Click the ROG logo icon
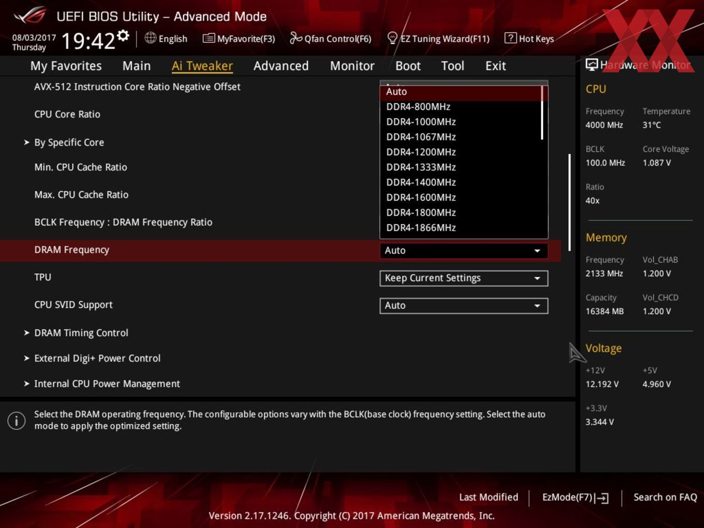704x528 pixels. point(30,16)
